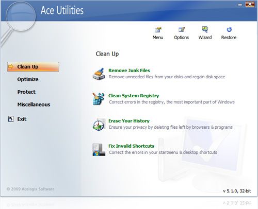Click the Exit label in sidebar
The width and height of the screenshot is (258, 209).
click(x=22, y=119)
